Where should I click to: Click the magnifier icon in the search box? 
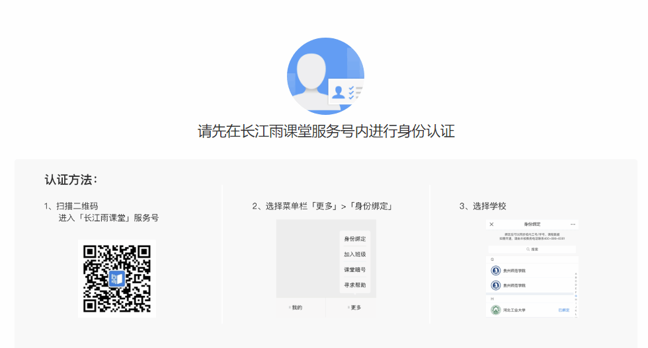point(528,250)
